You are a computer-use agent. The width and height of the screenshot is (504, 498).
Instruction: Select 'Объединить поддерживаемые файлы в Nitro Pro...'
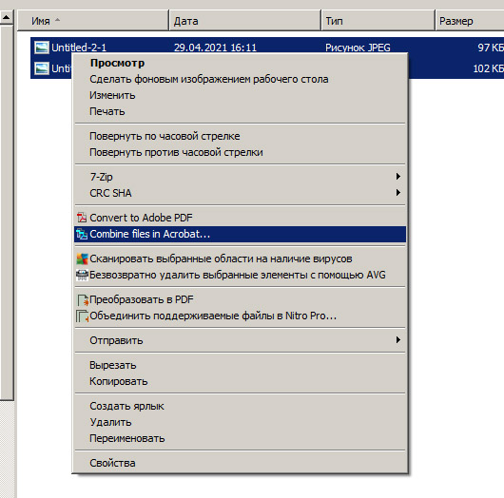tap(240, 316)
